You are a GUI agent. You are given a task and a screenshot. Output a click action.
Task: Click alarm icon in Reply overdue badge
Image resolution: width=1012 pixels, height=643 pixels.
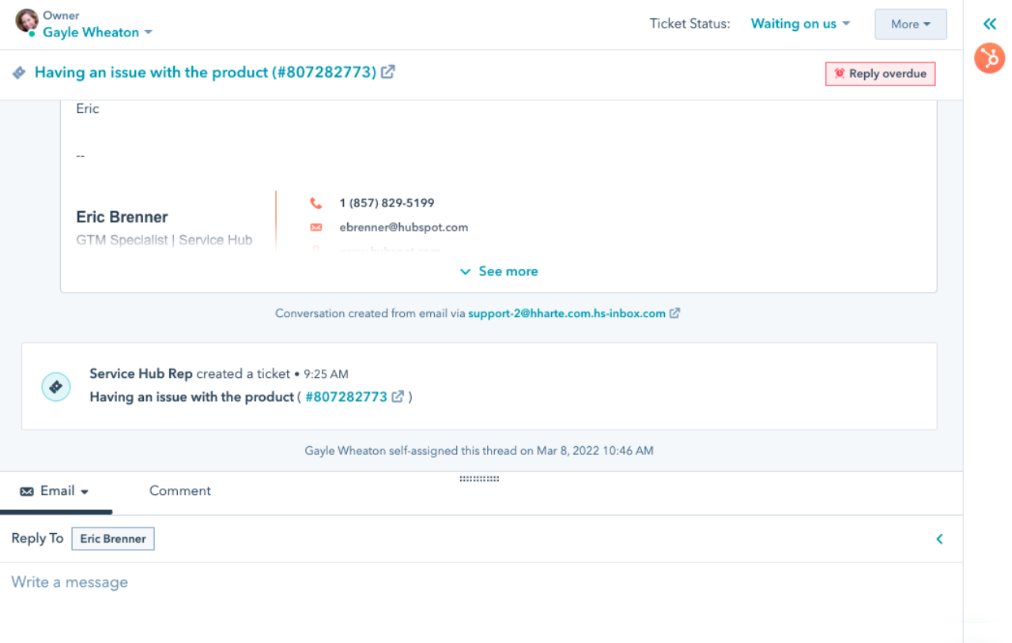pos(840,74)
